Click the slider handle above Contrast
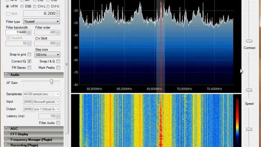261x147 pixels. (x=249, y=41)
